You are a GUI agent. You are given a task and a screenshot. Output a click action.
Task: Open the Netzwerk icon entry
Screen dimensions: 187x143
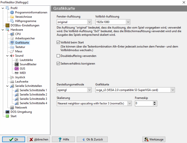(12, 108)
